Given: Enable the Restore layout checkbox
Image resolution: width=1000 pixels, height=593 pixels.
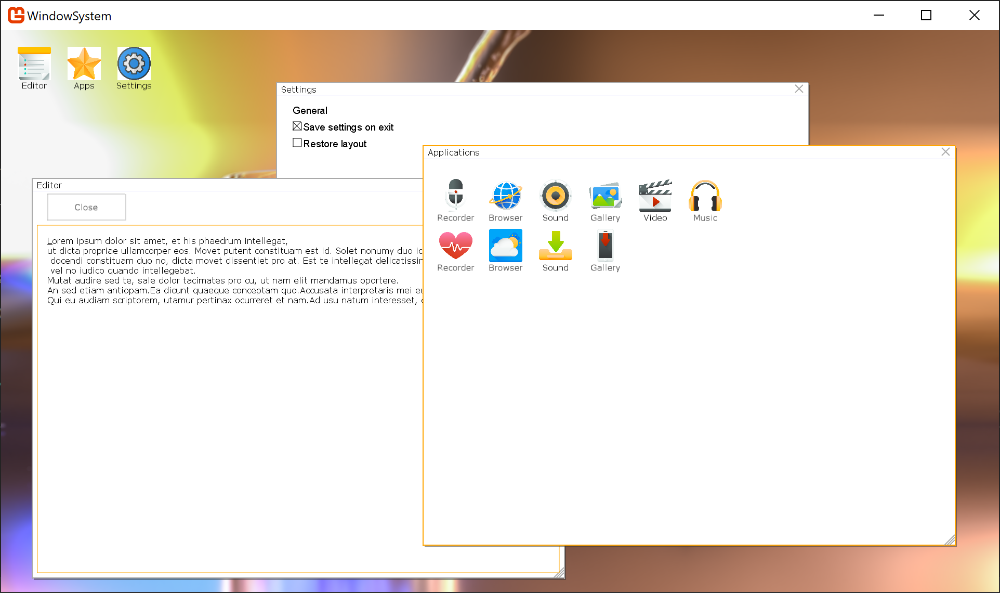Looking at the screenshot, I should [297, 143].
